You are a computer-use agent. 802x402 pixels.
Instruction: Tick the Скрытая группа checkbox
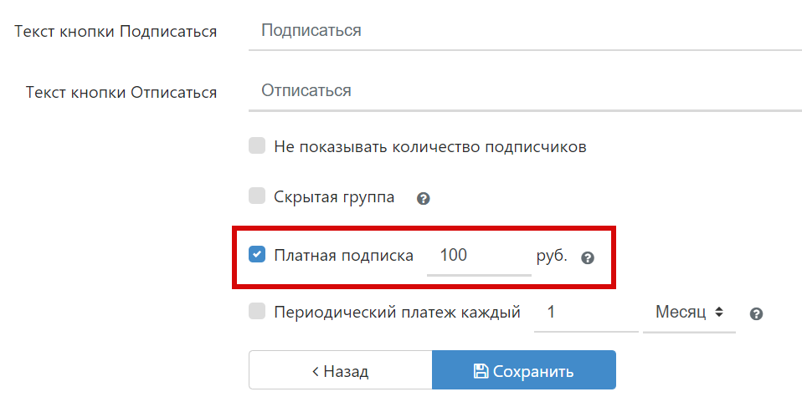[x=257, y=196]
